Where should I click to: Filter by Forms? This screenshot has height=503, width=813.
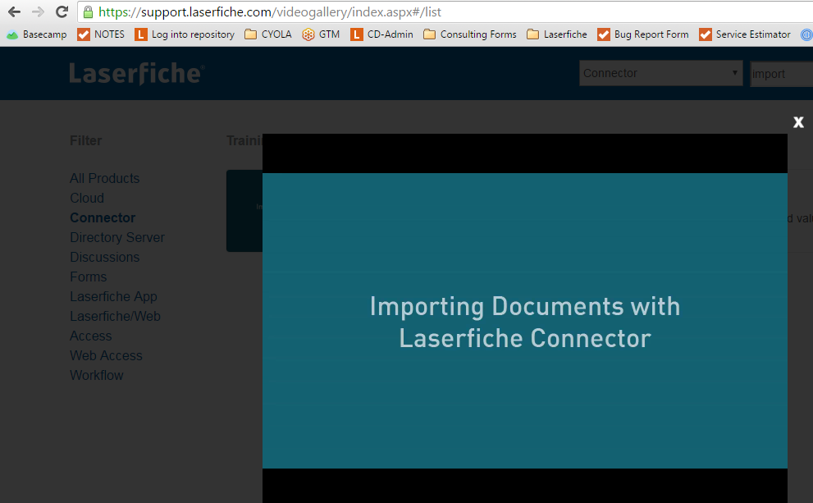point(88,277)
